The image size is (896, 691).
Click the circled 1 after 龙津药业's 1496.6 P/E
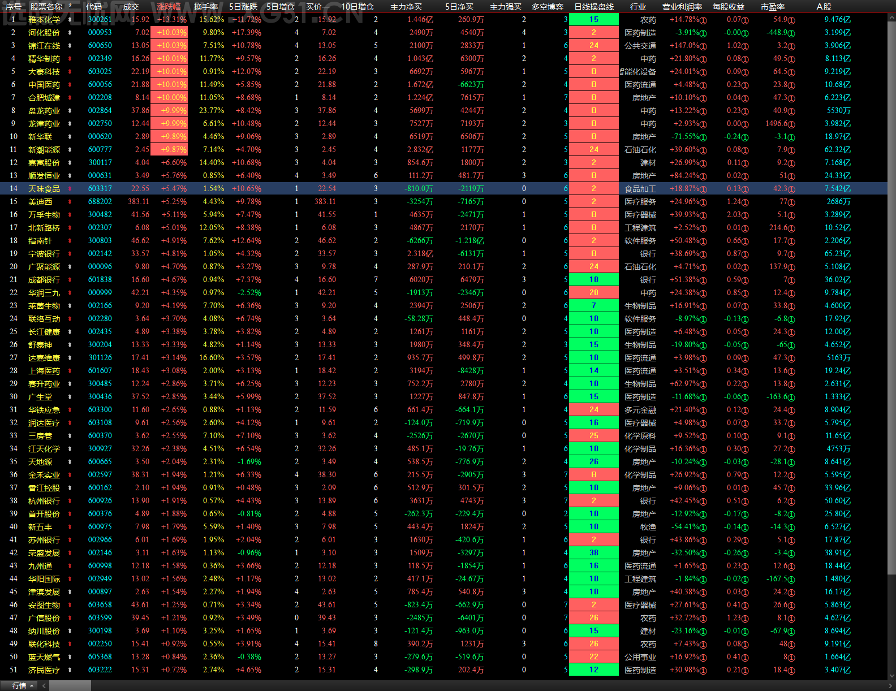791,124
